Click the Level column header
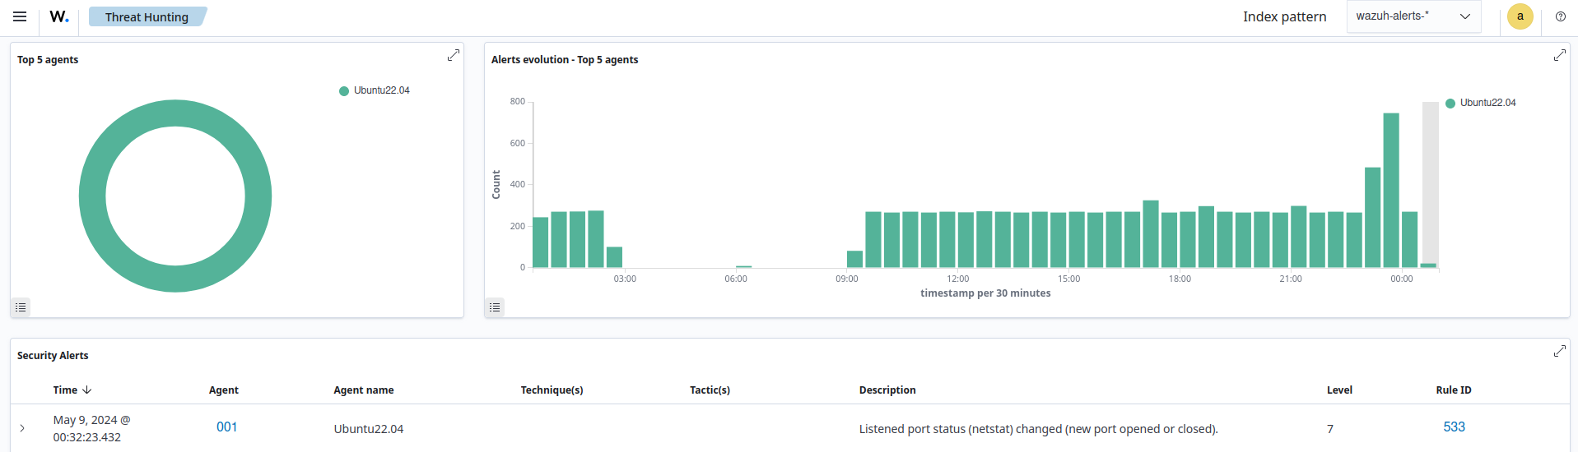The width and height of the screenshot is (1578, 452). point(1339,390)
